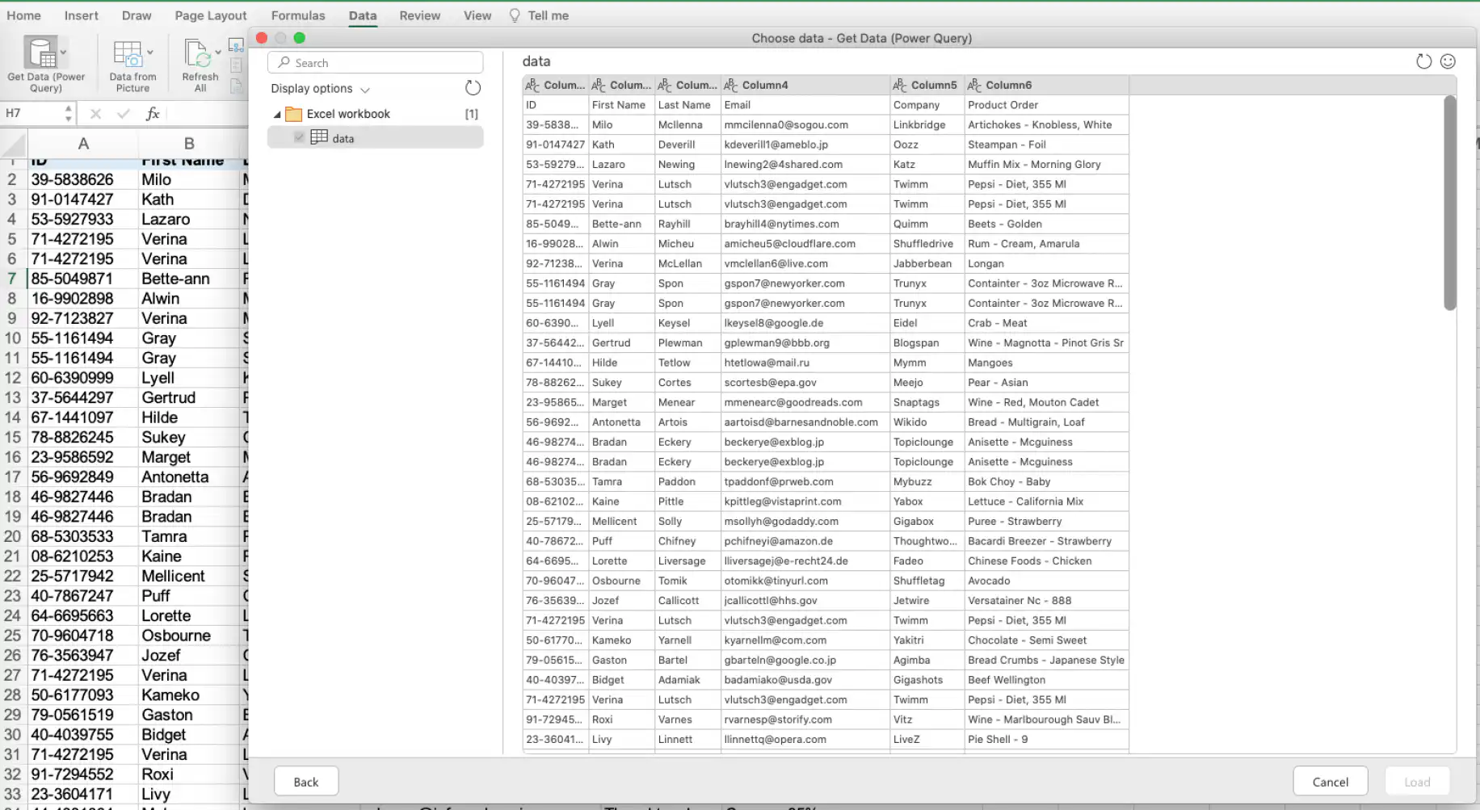The width and height of the screenshot is (1480, 810).
Task: Click Name Box stepper arrows
Action: pos(68,113)
